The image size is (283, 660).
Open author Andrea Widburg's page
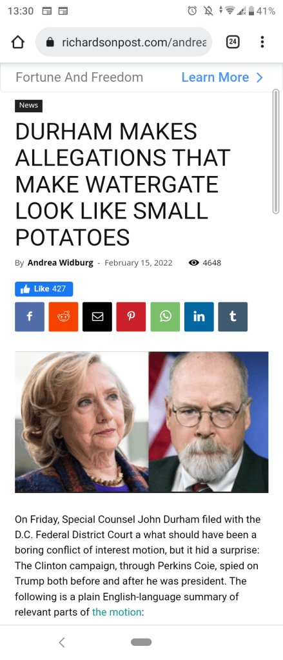(x=60, y=263)
